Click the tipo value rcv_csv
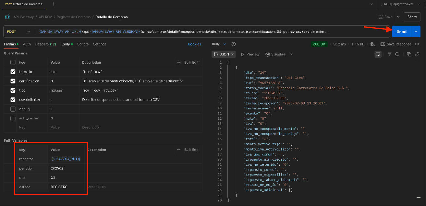 coord(56,91)
